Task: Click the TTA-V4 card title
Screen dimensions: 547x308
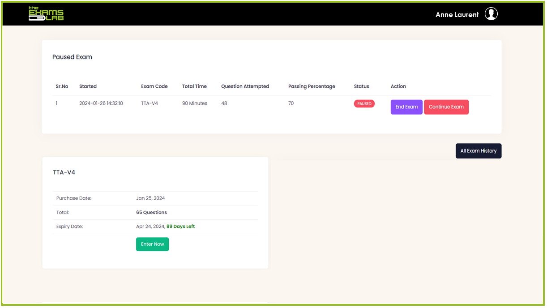Action: 64,172
